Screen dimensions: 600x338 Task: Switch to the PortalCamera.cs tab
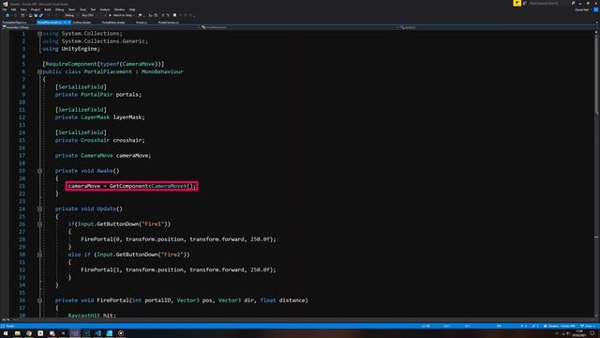pos(169,23)
